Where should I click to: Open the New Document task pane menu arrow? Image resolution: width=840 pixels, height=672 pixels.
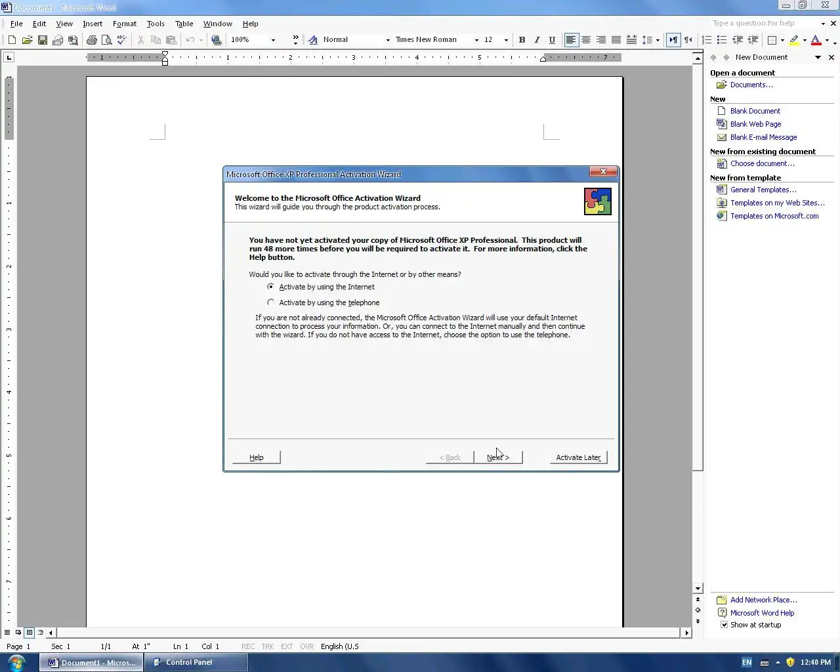click(818, 58)
